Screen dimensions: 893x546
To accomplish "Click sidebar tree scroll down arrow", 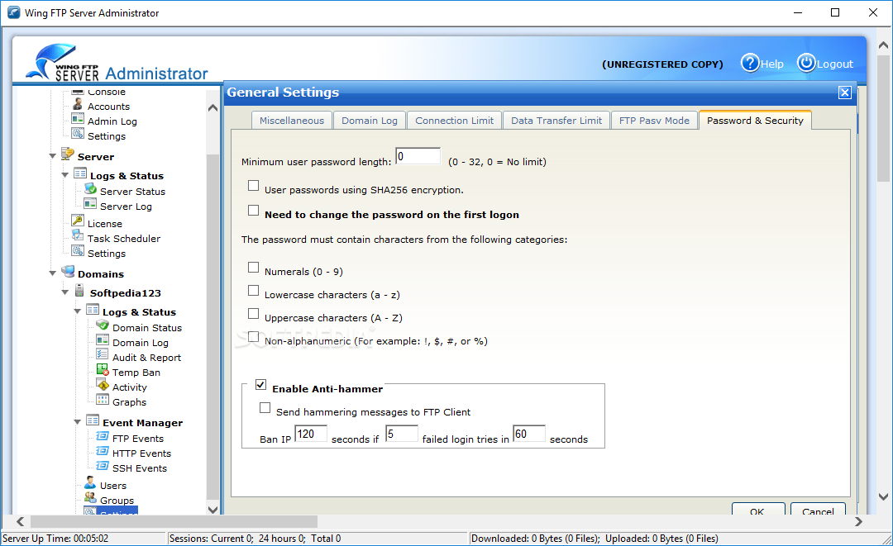I will point(213,510).
